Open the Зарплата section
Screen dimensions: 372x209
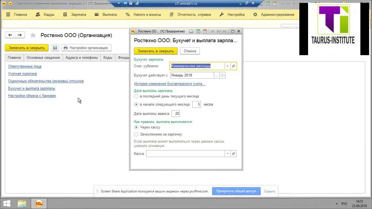(75, 15)
